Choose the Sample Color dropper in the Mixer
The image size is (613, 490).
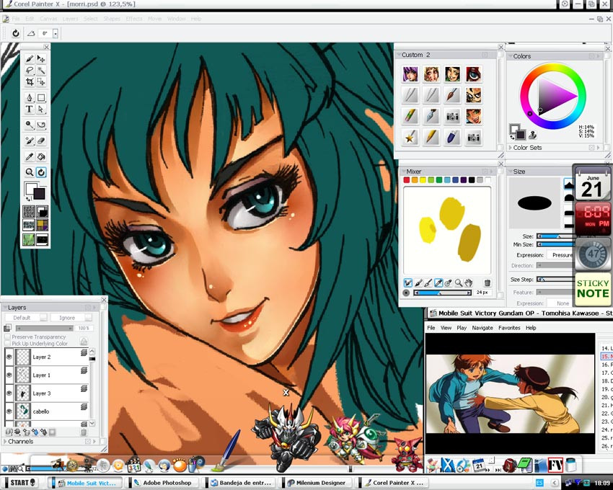coord(438,282)
